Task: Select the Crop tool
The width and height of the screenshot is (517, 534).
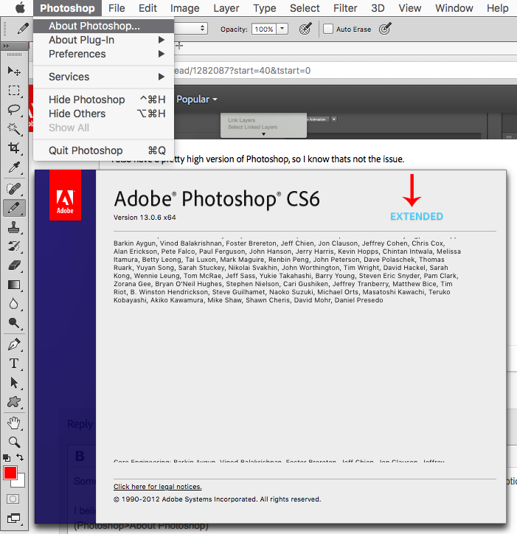Action: 13,148
